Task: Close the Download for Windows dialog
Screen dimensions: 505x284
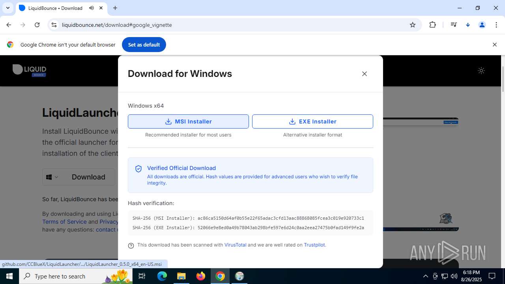Action: click(365, 74)
